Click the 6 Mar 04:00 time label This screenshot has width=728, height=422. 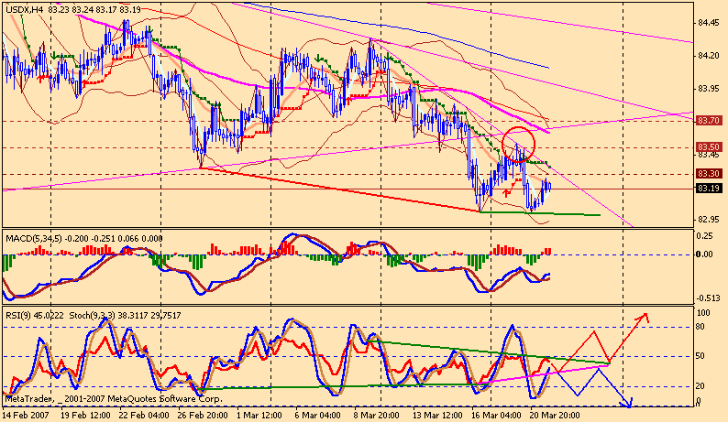(317, 415)
